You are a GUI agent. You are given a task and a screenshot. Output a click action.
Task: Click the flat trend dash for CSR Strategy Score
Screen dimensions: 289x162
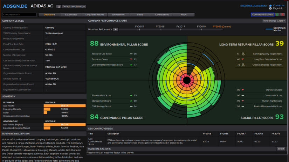tap(131, 106)
